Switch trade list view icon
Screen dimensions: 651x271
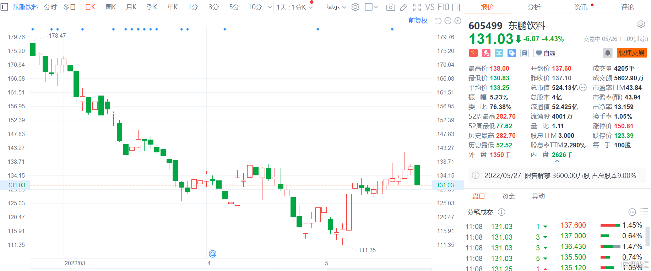point(644,212)
